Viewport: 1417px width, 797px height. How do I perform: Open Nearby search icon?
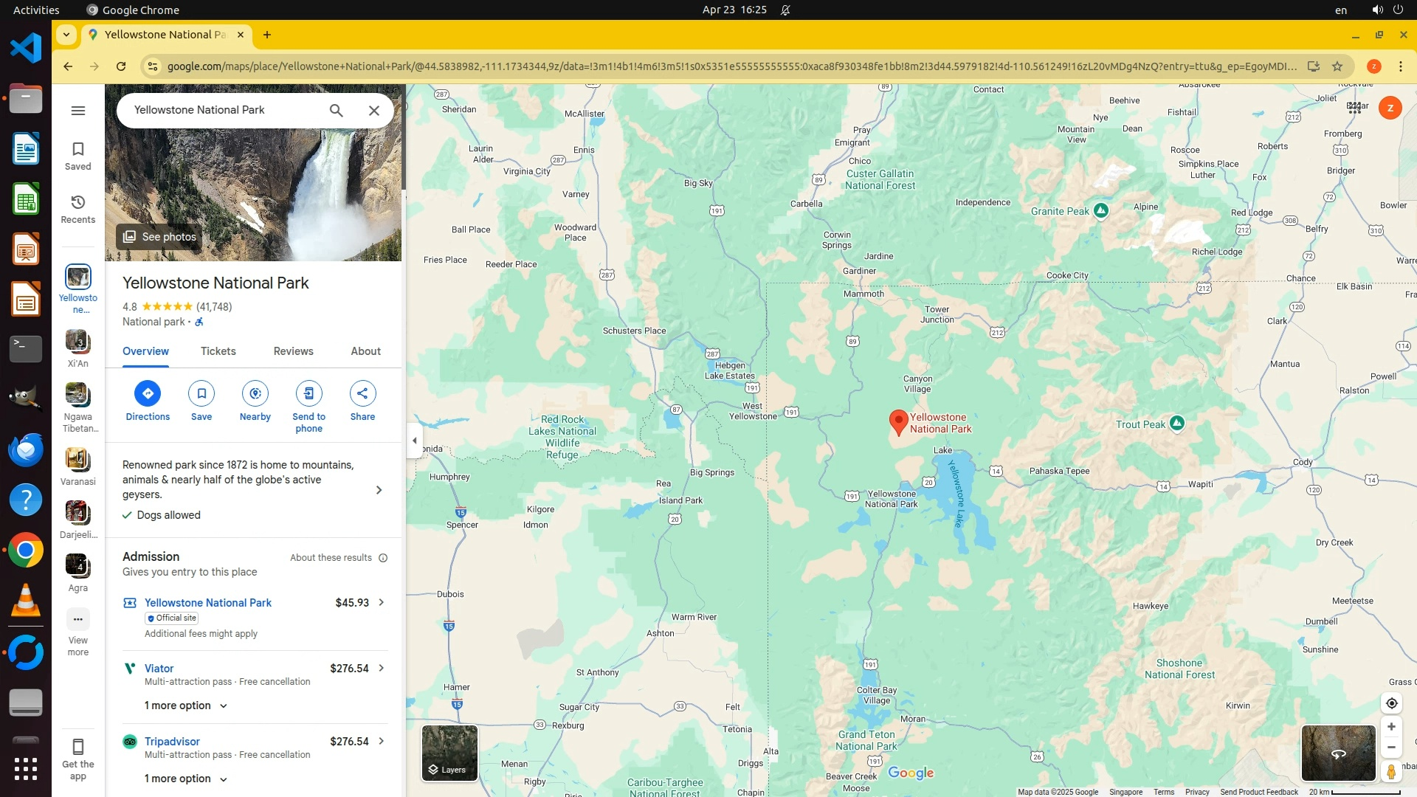(255, 393)
